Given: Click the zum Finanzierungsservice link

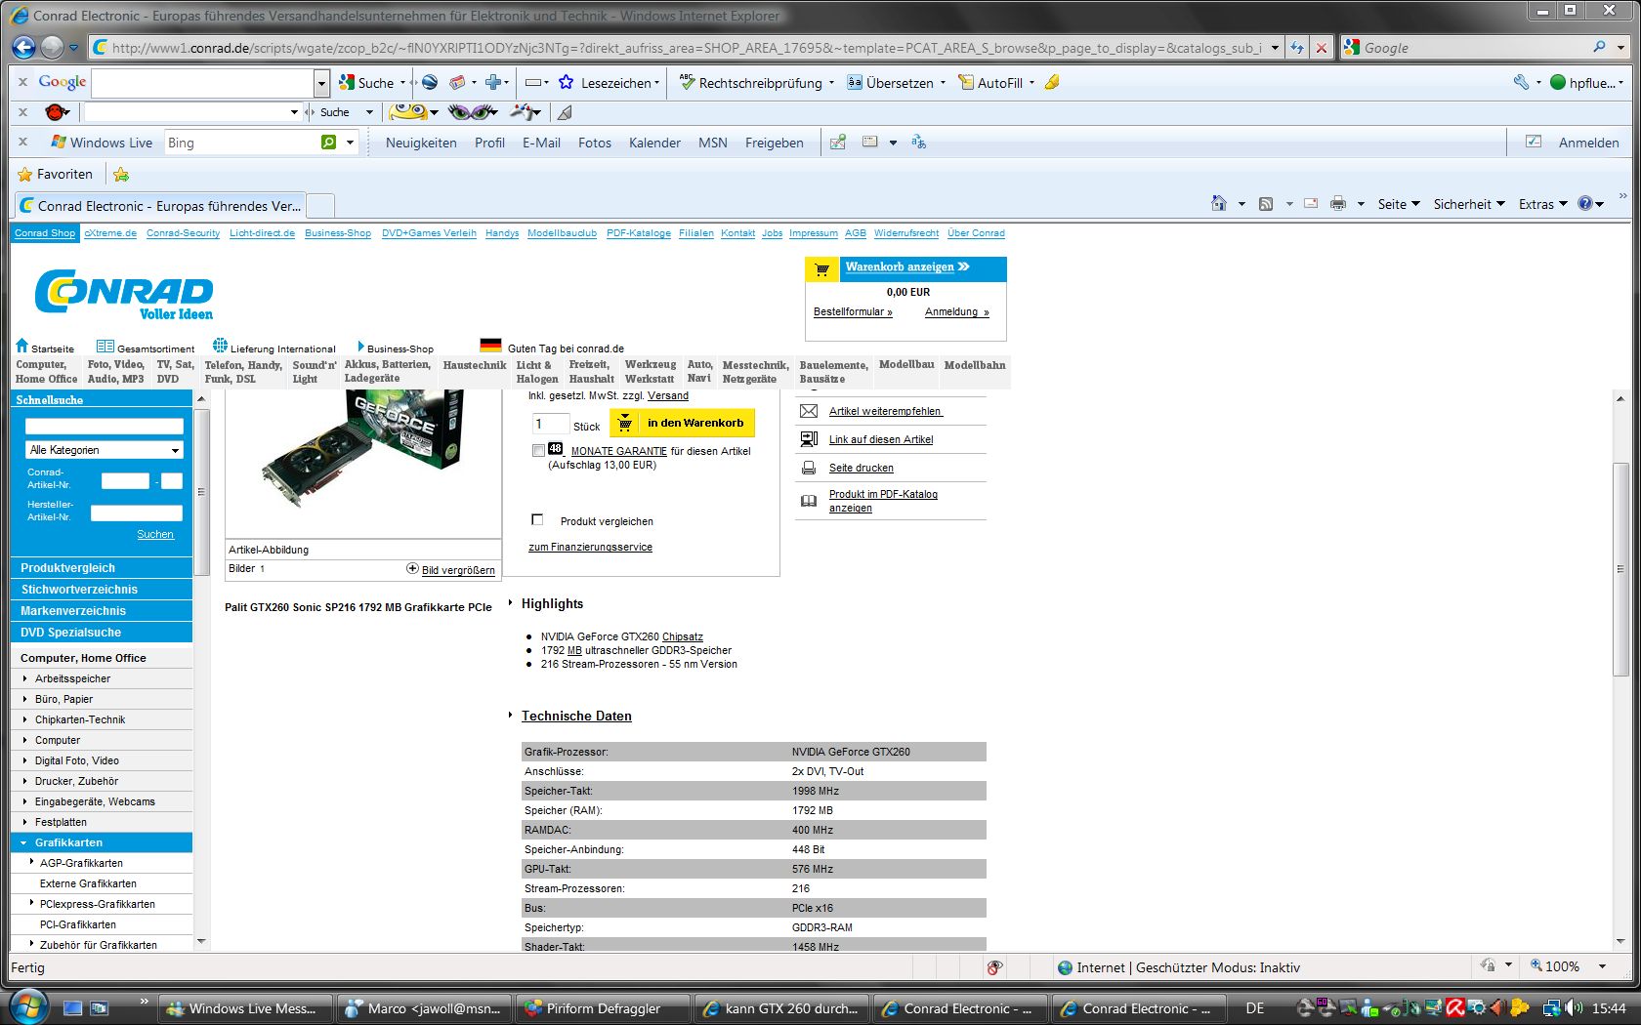Looking at the screenshot, I should coord(590,547).
